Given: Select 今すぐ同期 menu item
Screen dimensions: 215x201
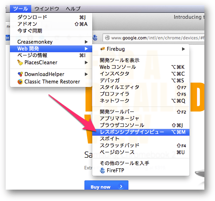Looking at the screenshot, I should click(51, 31).
